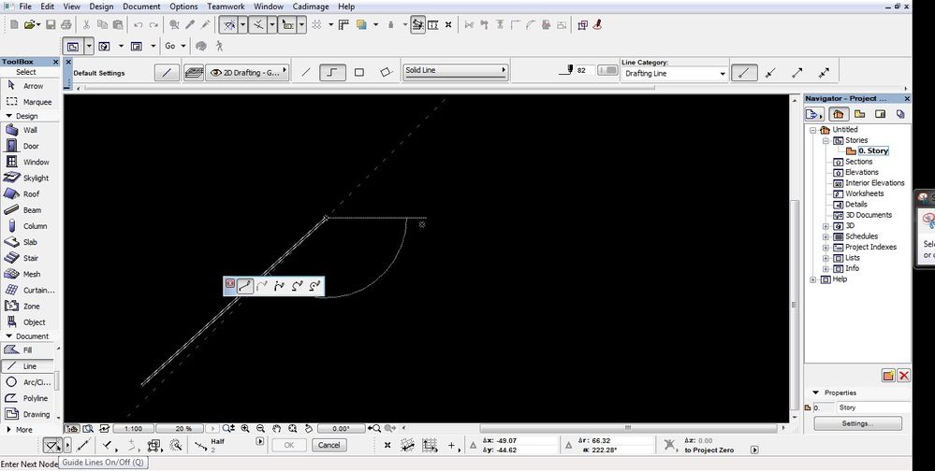Collapse the Stories tree node
Viewport: 935px width, 471px height.
[x=825, y=140]
